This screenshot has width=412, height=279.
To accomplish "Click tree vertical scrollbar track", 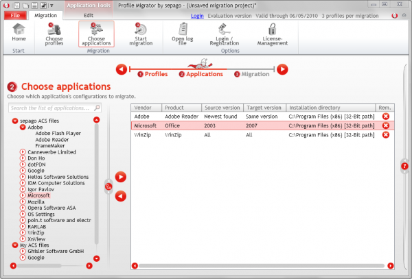I will (x=96, y=184).
